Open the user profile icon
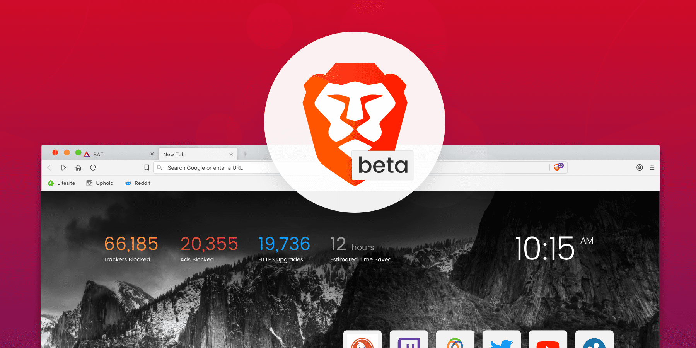Image resolution: width=696 pixels, height=348 pixels. 640,167
